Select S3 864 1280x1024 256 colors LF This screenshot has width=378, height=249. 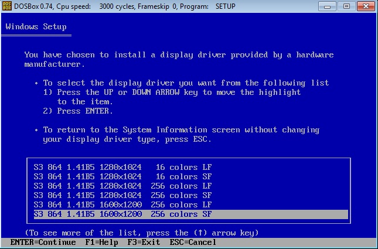[122, 186]
